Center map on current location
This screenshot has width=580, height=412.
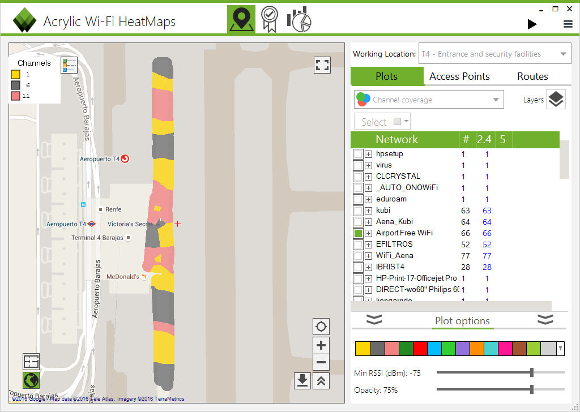321,327
